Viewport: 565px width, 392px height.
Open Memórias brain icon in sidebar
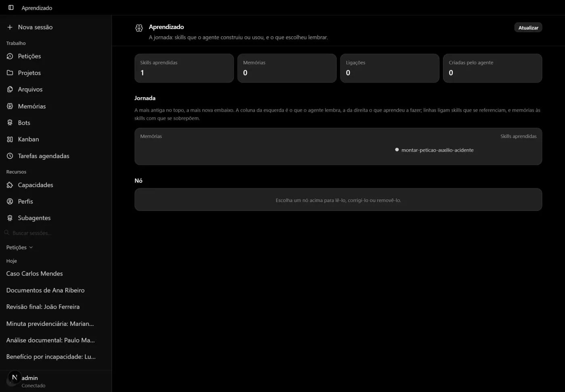[x=10, y=106]
